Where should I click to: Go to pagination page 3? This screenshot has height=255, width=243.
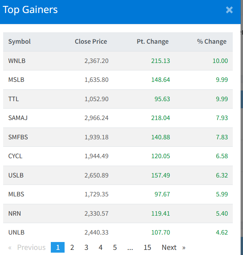(x=86, y=248)
